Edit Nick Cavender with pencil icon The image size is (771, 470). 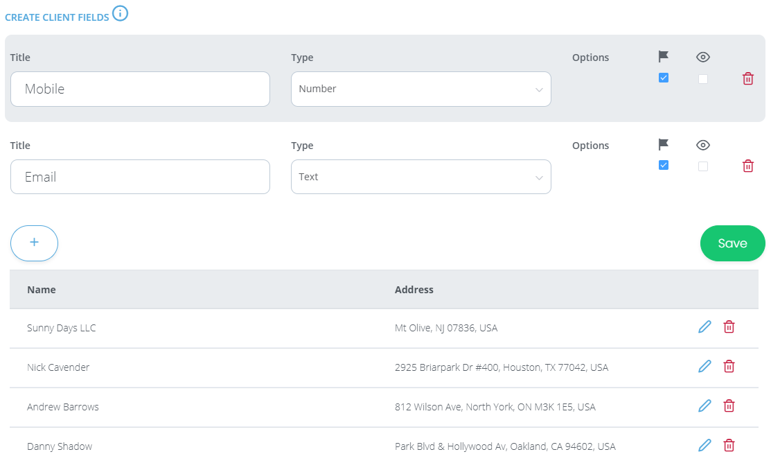(x=704, y=366)
